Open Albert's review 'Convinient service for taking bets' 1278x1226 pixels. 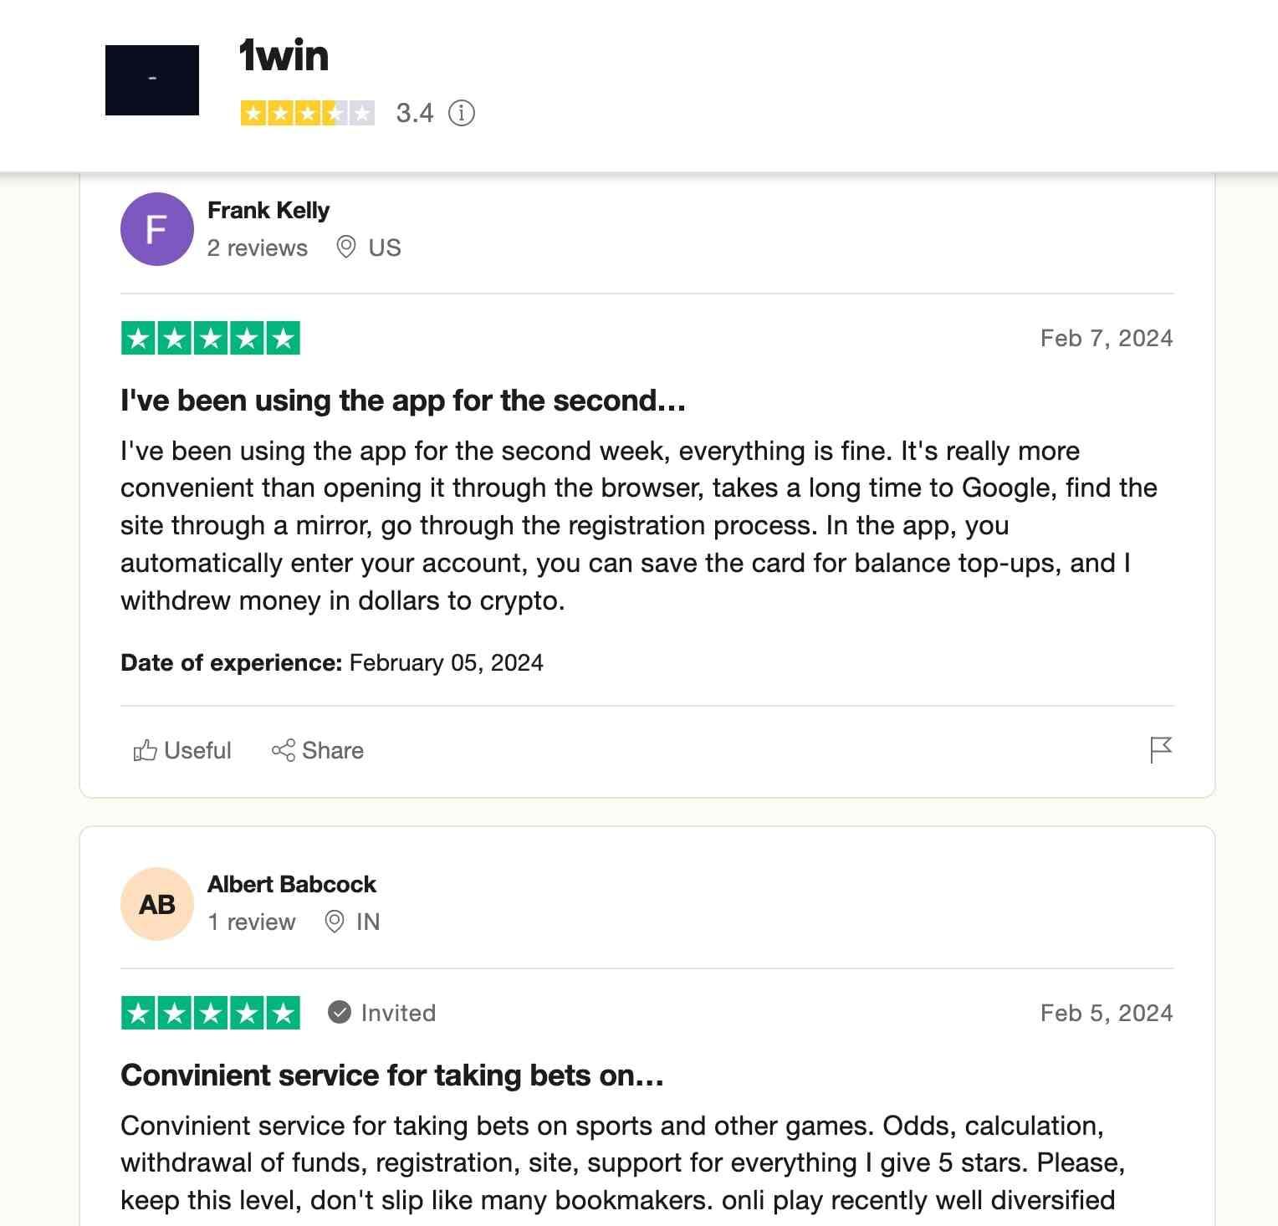pos(391,1076)
